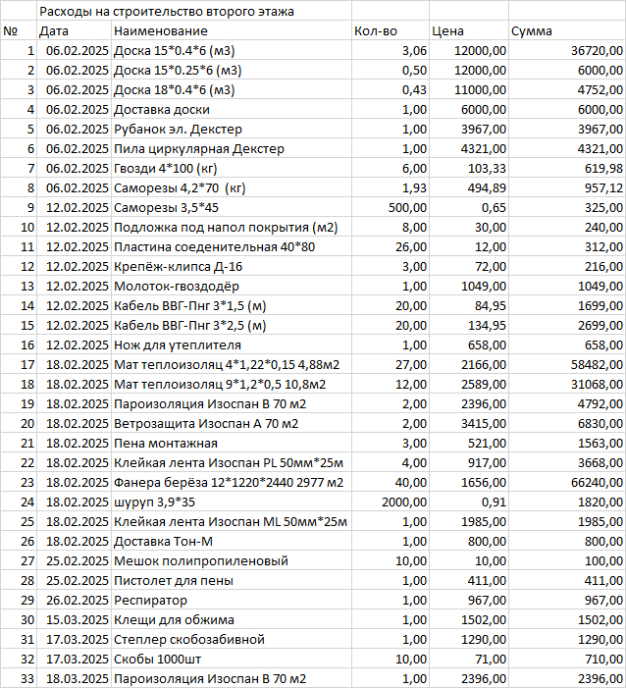Image resolution: width=626 pixels, height=688 pixels.
Task: Select the 'Степлер скобозабивной' cell
Action: pos(176,639)
